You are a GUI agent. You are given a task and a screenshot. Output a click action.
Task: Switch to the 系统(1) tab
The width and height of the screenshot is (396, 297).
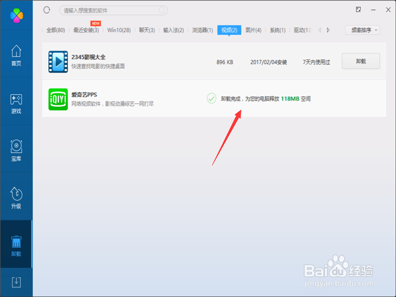click(x=278, y=30)
